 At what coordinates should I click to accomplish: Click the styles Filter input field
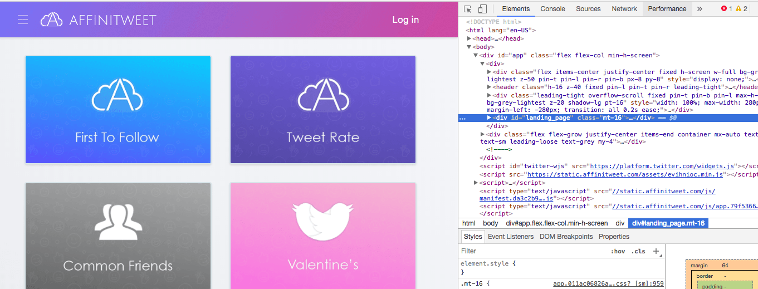[532, 251]
